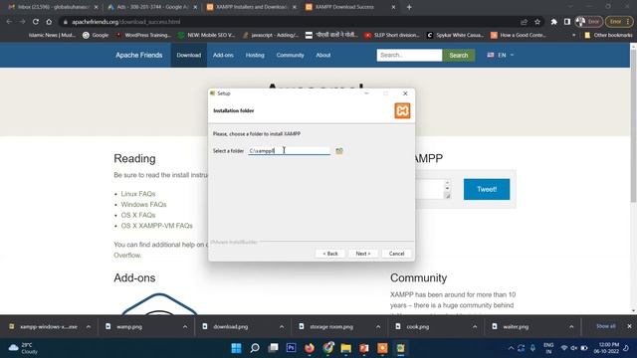Open a new browser tab
The height and width of the screenshot is (358, 637).
409,7
